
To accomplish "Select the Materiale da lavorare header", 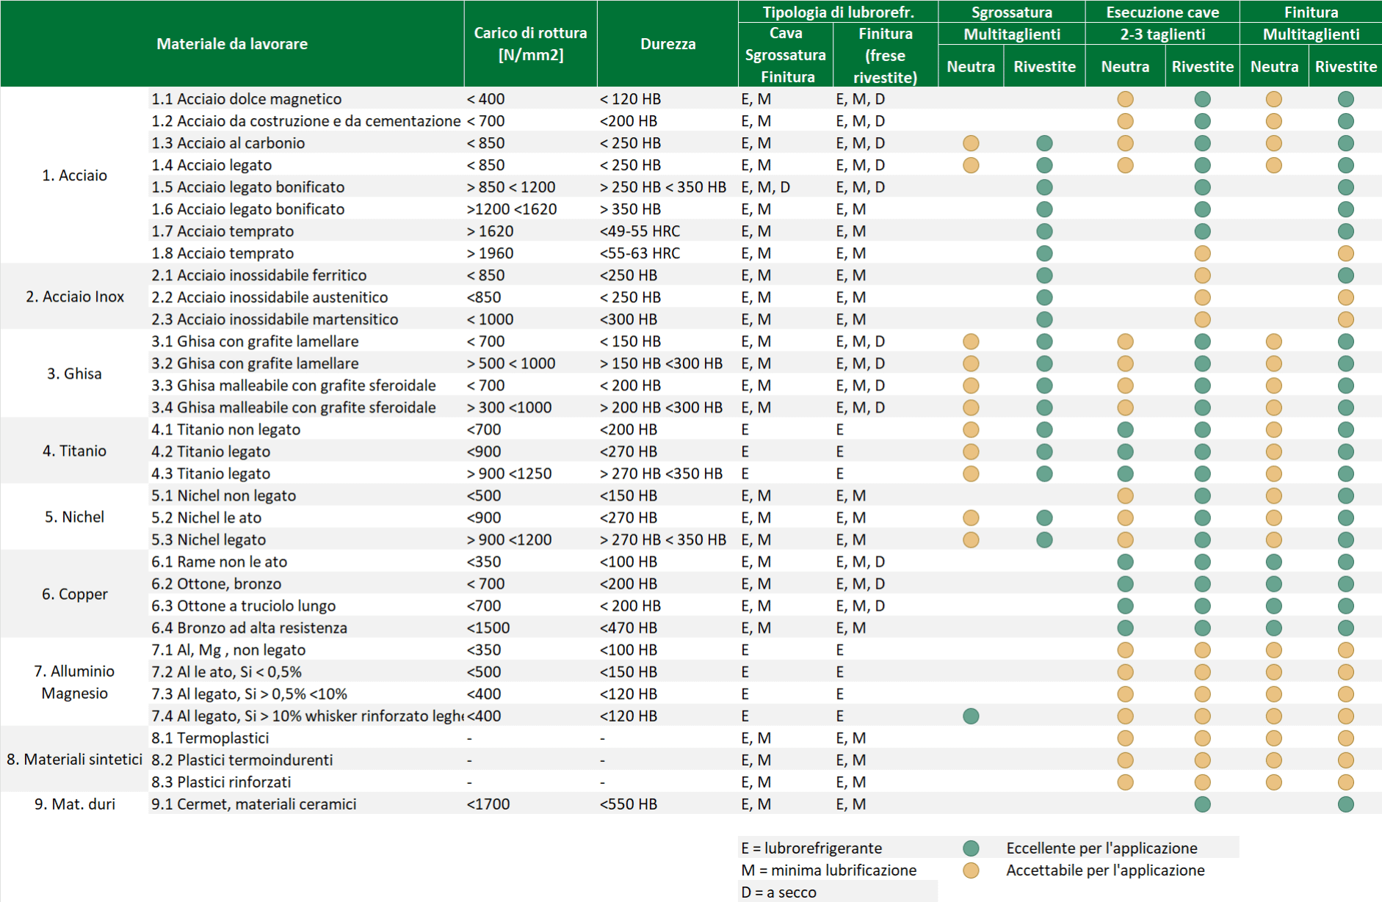I will click(232, 44).
